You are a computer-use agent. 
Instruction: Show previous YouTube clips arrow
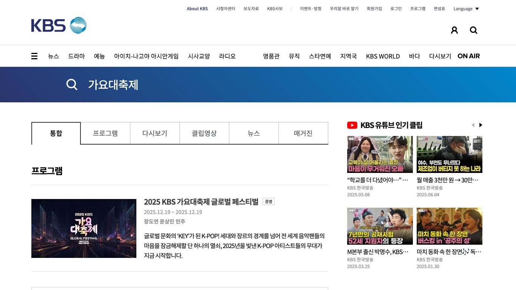click(473, 125)
